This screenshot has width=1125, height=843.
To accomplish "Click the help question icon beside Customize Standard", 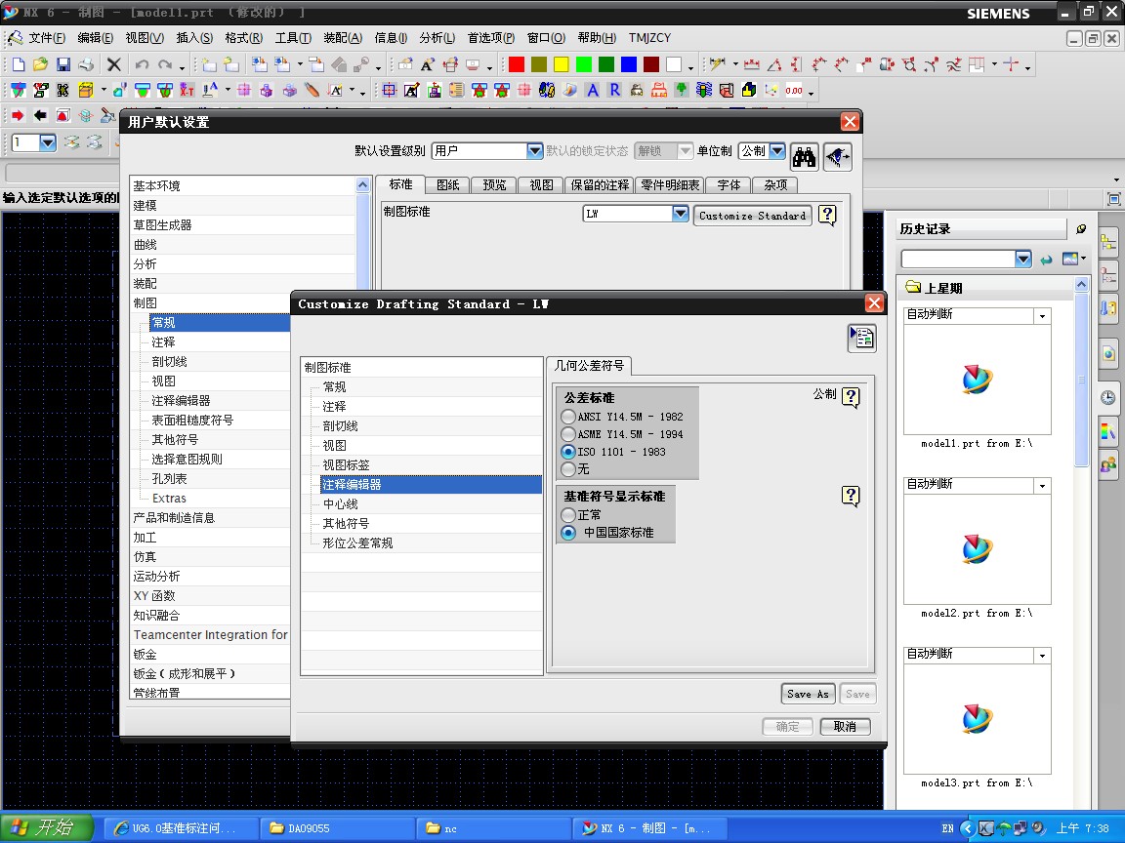I will tap(827, 215).
